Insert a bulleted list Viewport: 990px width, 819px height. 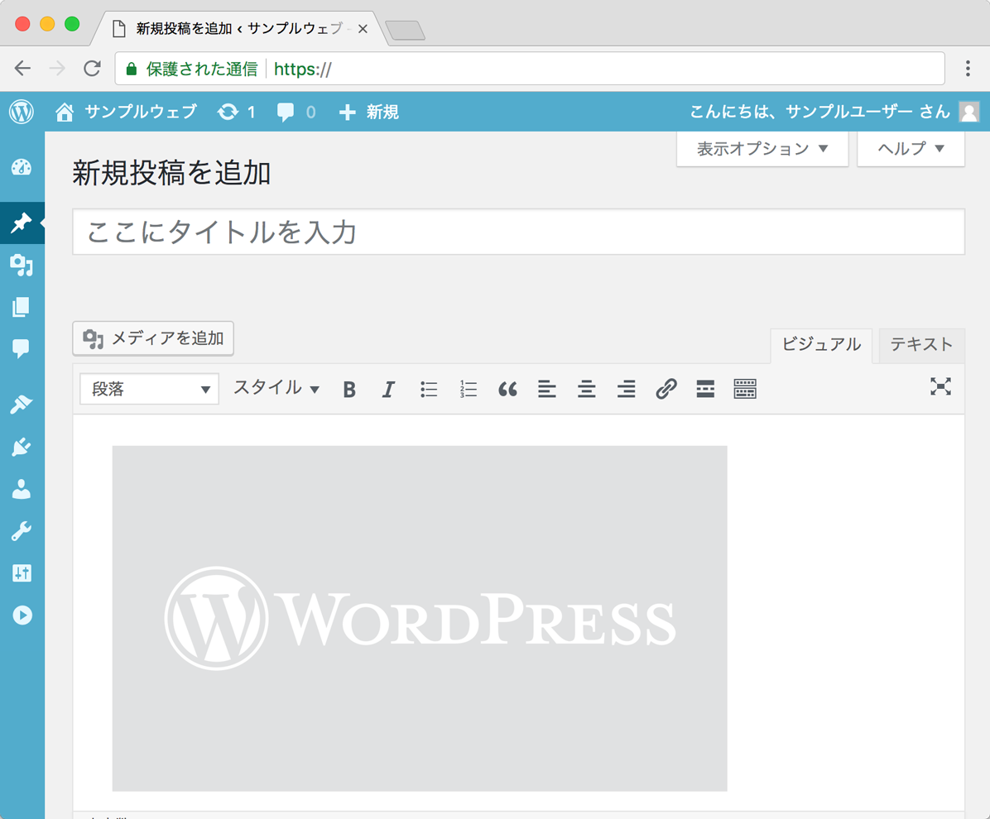[x=429, y=390]
